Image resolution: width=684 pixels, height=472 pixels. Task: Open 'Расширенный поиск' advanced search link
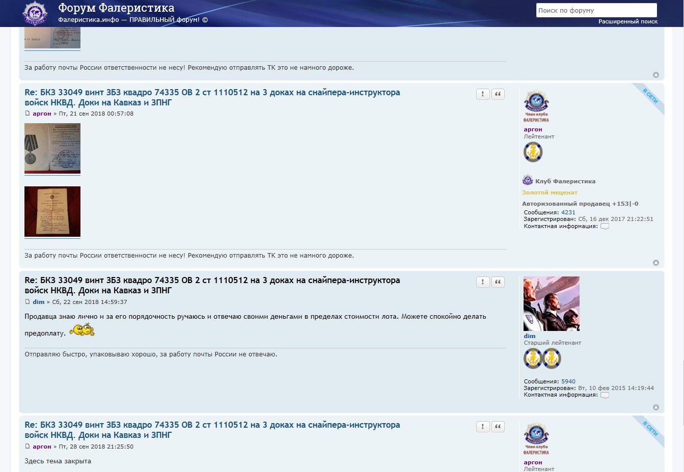(x=627, y=21)
